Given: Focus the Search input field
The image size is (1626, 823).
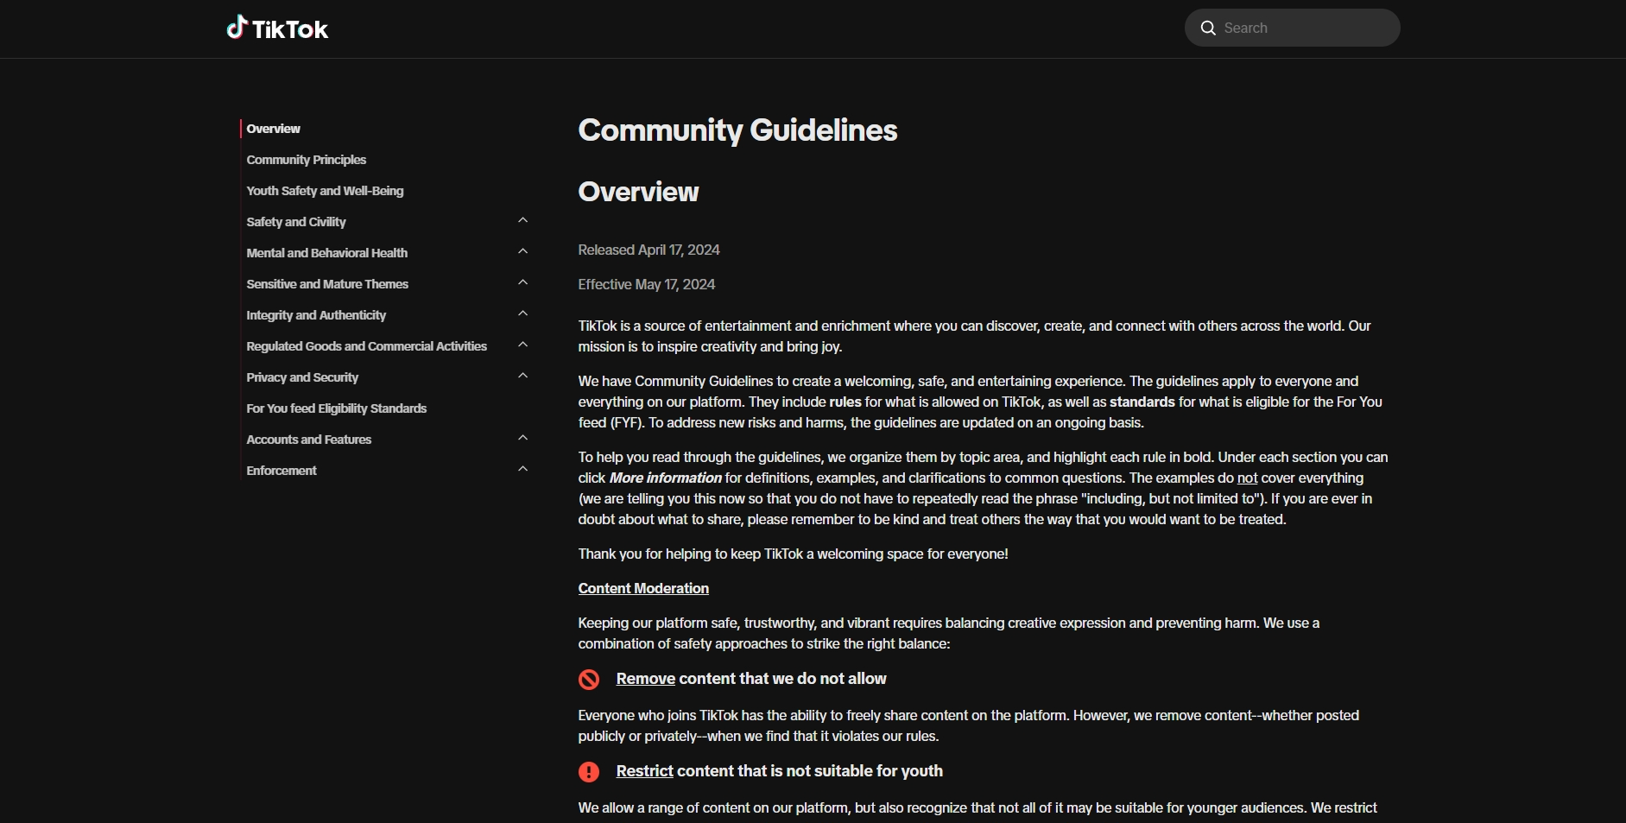Looking at the screenshot, I should click(1293, 28).
